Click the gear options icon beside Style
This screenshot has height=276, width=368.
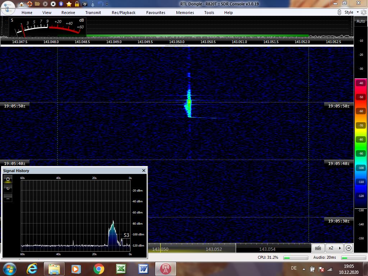[364, 12]
